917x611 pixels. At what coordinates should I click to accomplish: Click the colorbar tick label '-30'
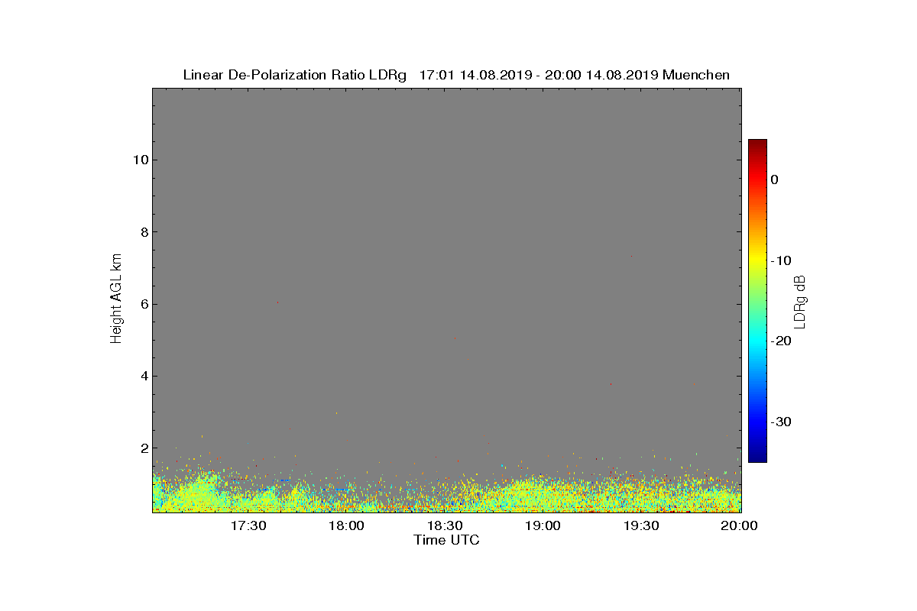click(x=781, y=422)
